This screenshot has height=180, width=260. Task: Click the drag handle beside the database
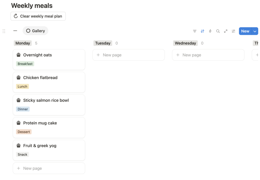4,31
